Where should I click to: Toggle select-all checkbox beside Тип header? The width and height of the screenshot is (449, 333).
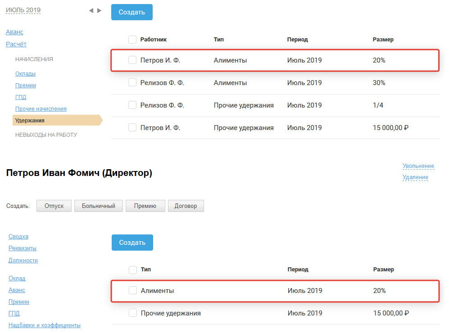pyautogui.click(x=133, y=270)
